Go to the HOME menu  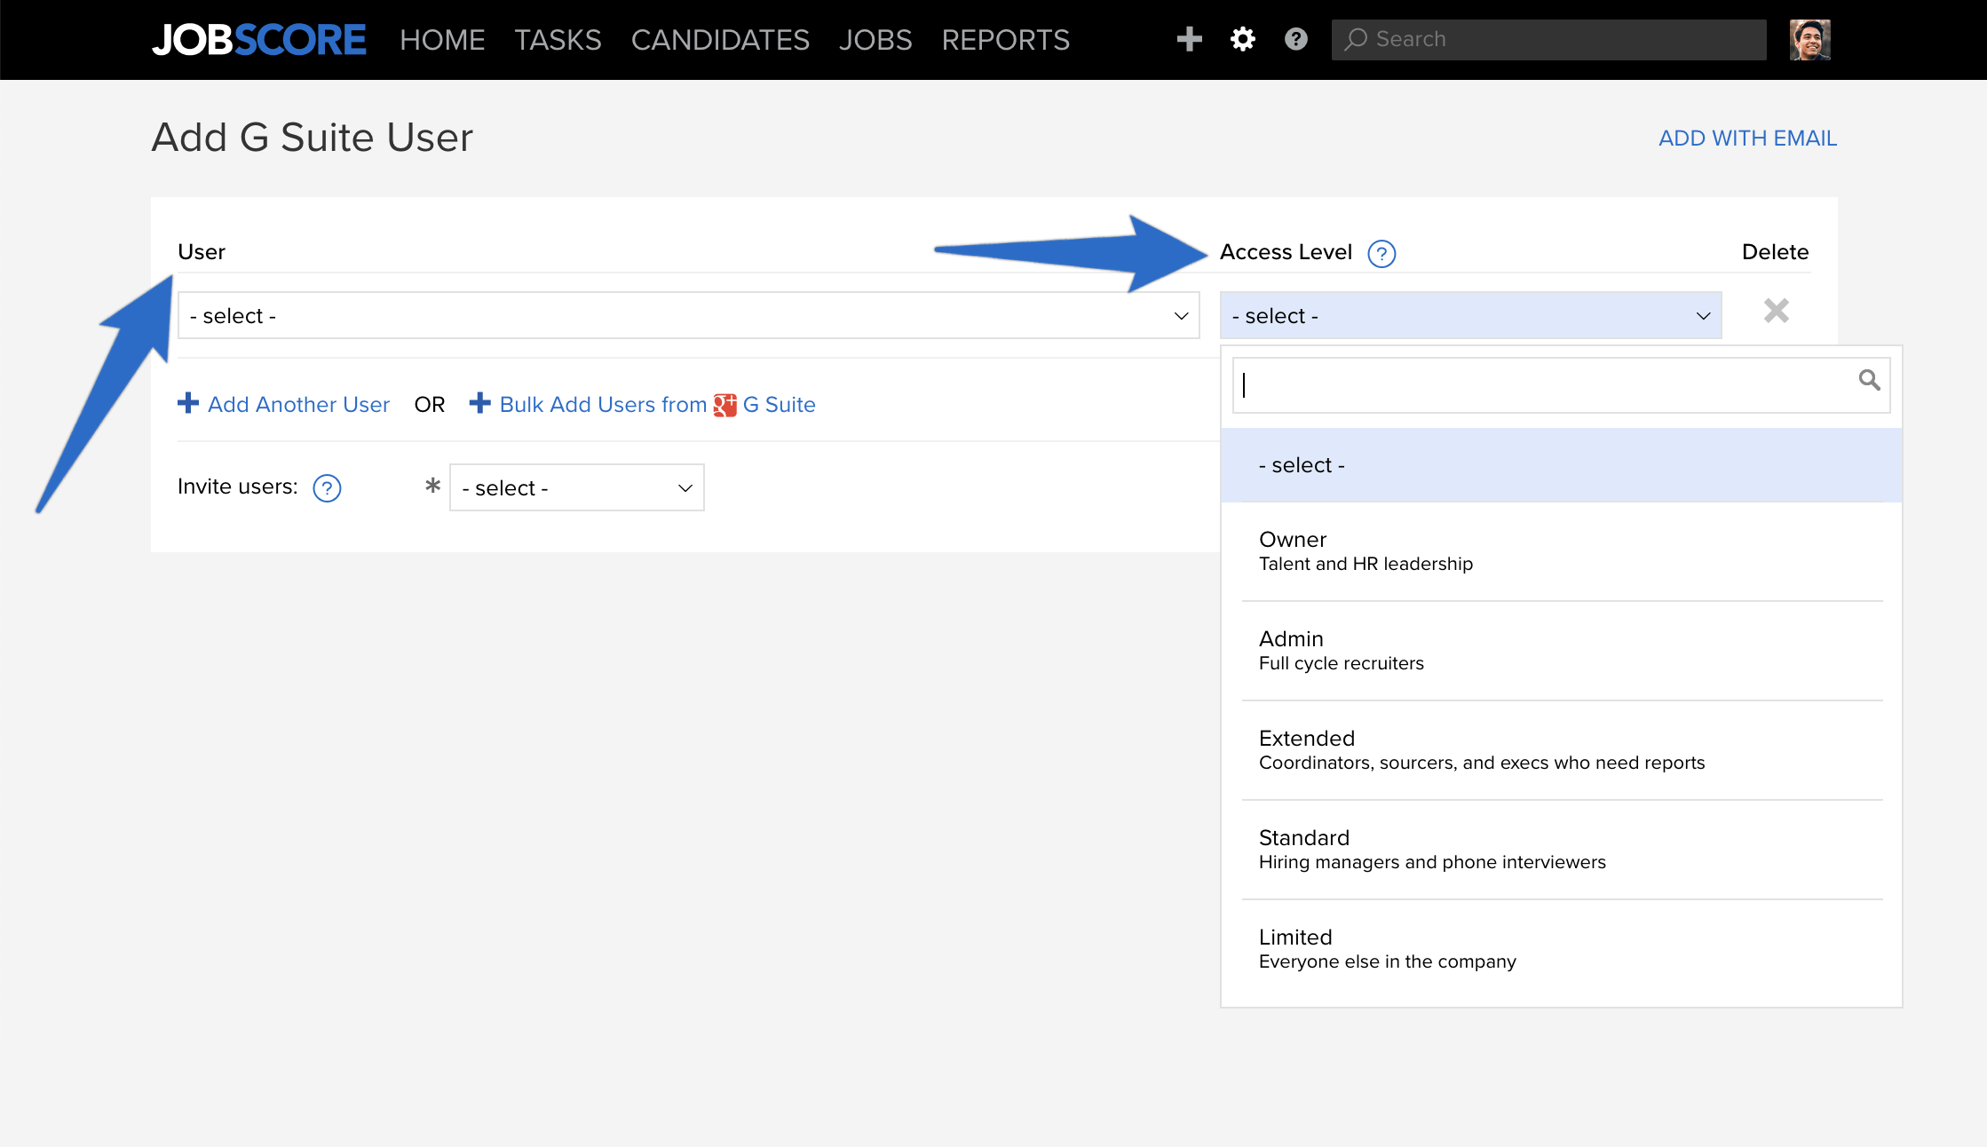coord(442,40)
